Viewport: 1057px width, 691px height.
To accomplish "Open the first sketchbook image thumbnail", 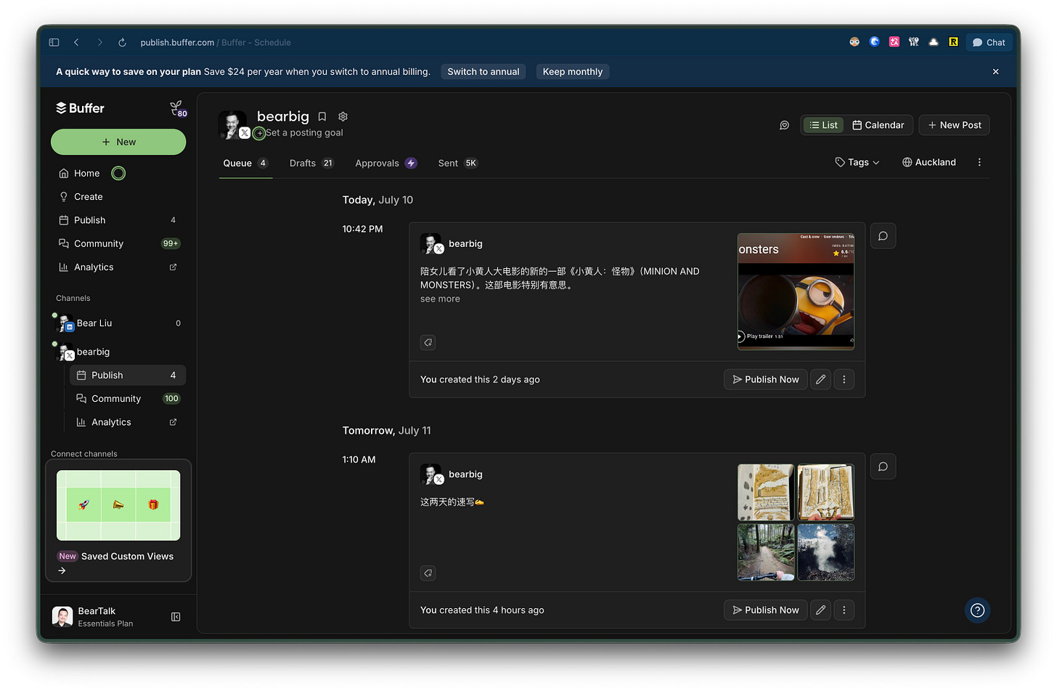I will coord(766,493).
